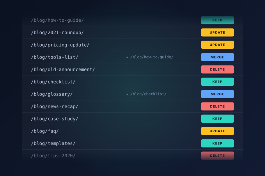Select the /blog/templates/ URL text
The width and height of the screenshot is (265, 176).
(x=53, y=143)
